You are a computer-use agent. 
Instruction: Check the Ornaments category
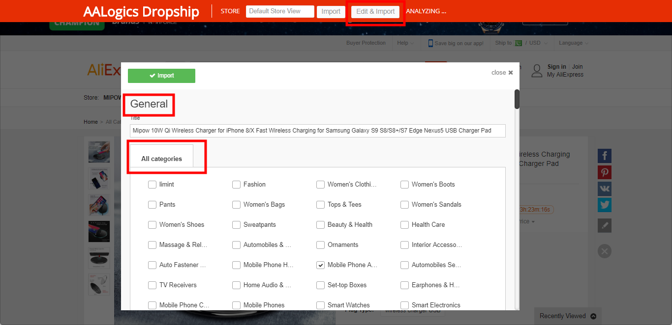[x=320, y=245]
